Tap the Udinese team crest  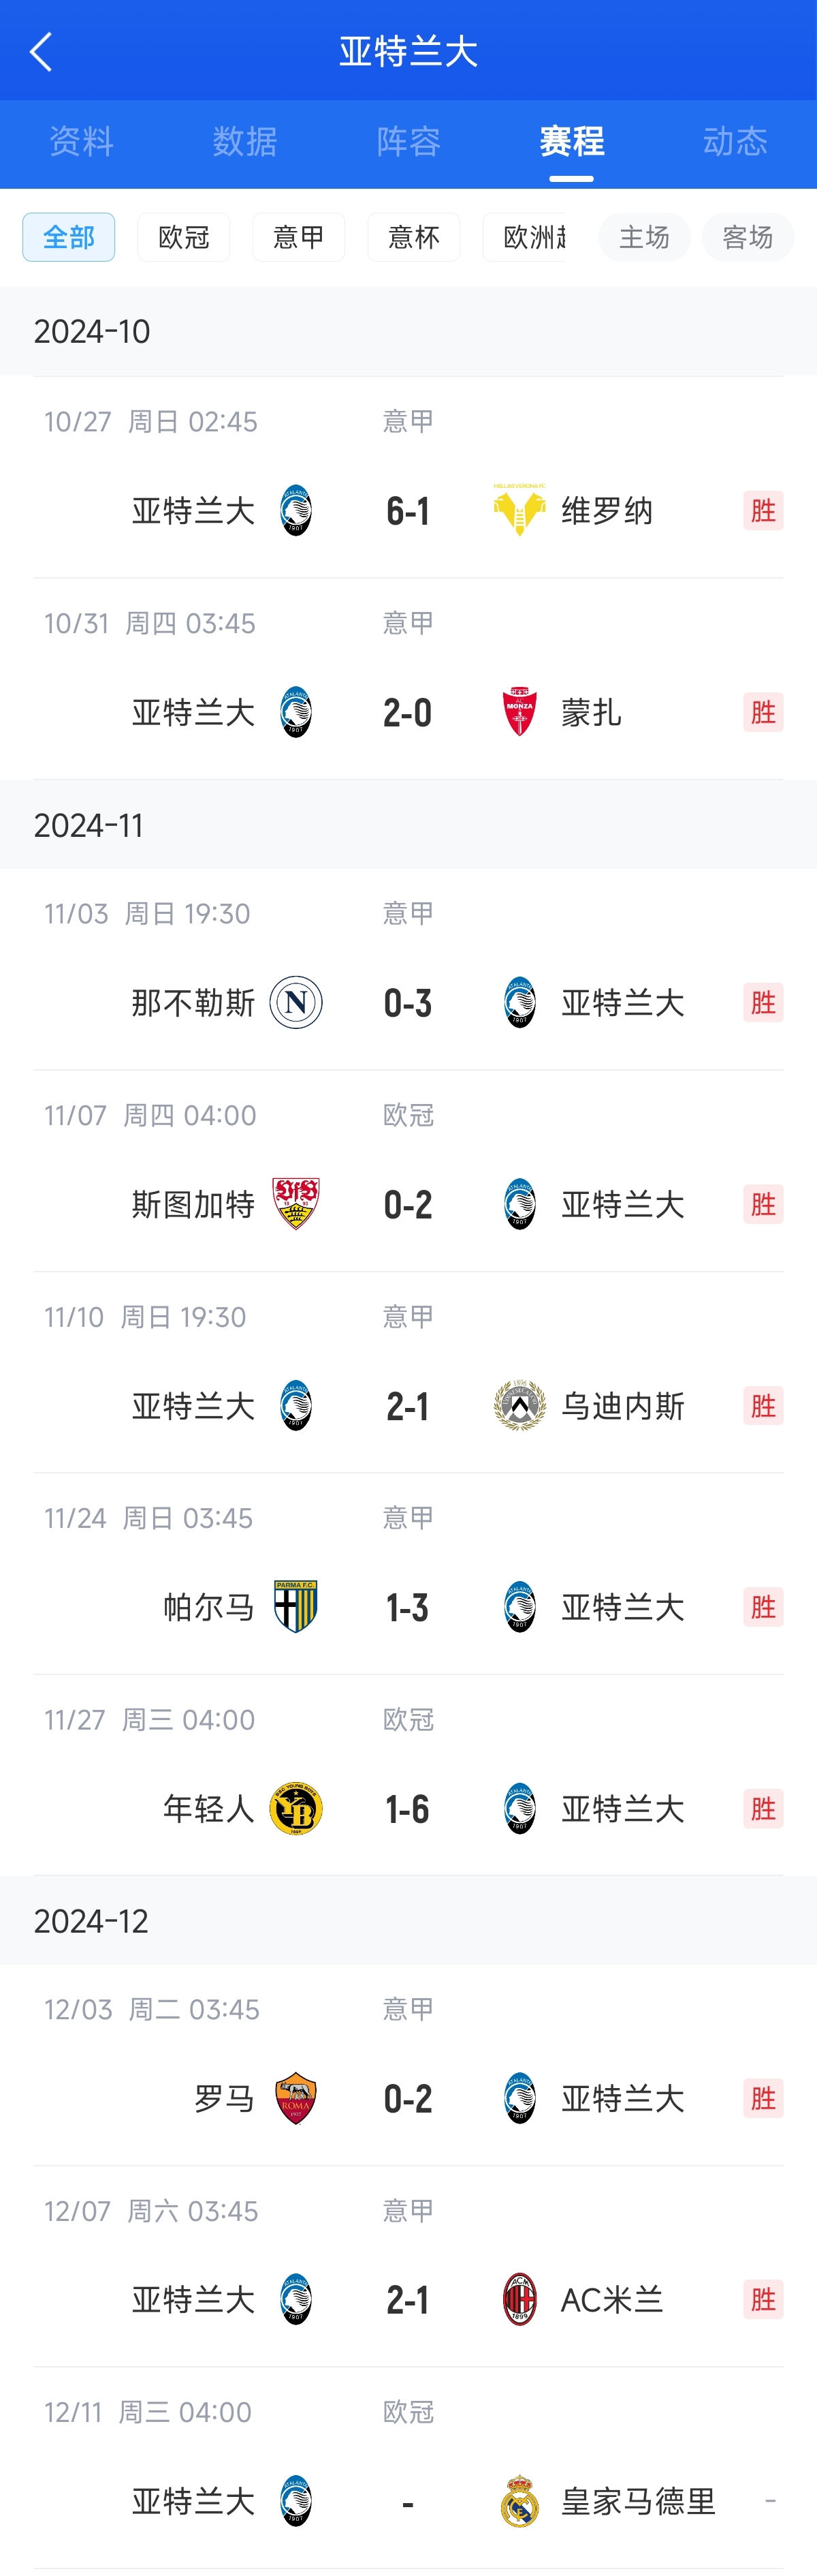(x=519, y=1406)
